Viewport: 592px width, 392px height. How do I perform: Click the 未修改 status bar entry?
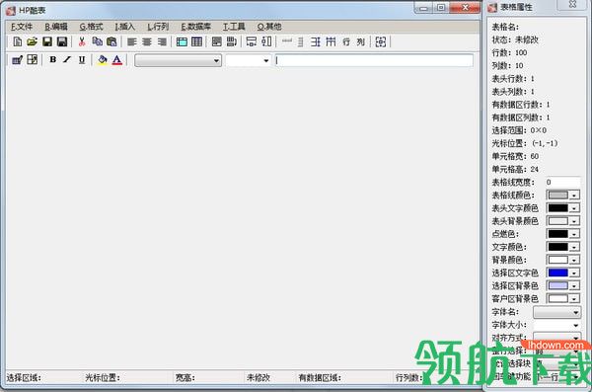point(259,377)
